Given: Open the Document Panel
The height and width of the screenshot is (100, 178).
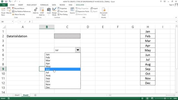Looking at the screenshot, I should pyautogui.click(x=103, y=12).
